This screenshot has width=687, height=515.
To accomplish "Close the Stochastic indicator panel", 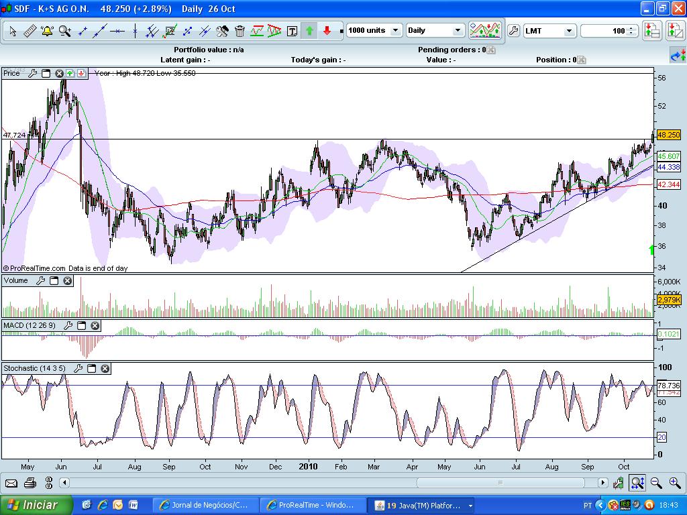I will point(105,369).
